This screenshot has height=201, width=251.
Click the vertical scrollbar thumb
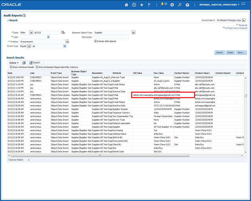[245, 96]
